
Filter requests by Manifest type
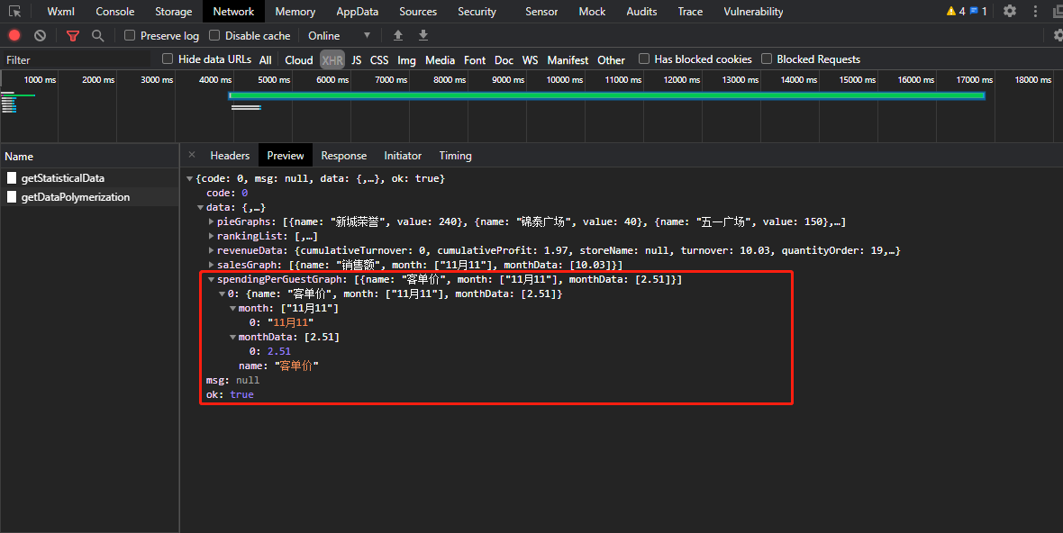click(x=568, y=59)
